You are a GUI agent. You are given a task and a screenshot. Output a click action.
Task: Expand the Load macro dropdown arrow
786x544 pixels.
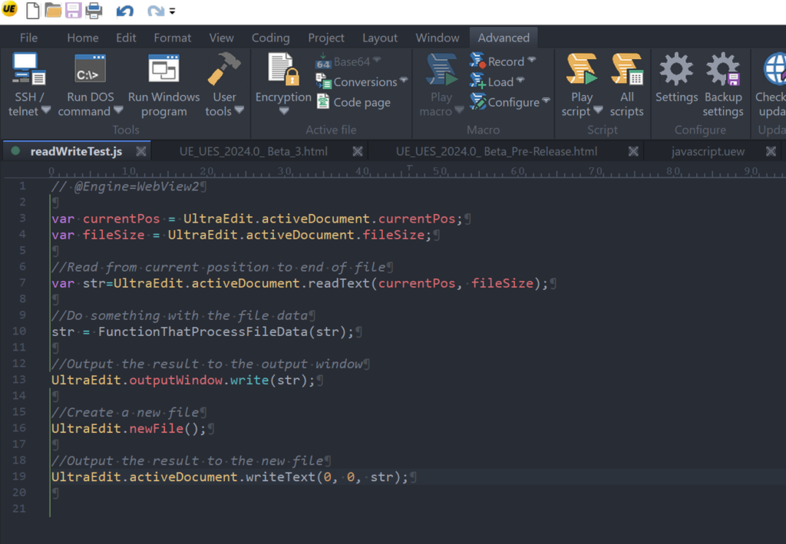tap(520, 80)
